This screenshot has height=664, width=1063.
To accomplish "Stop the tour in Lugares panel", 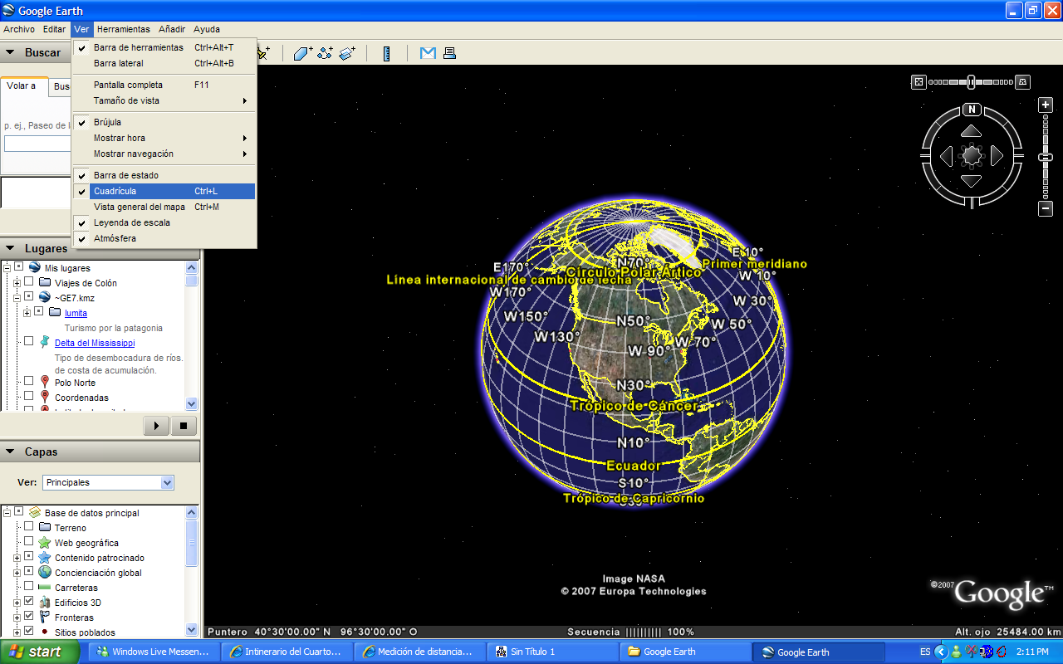I will 184,426.
